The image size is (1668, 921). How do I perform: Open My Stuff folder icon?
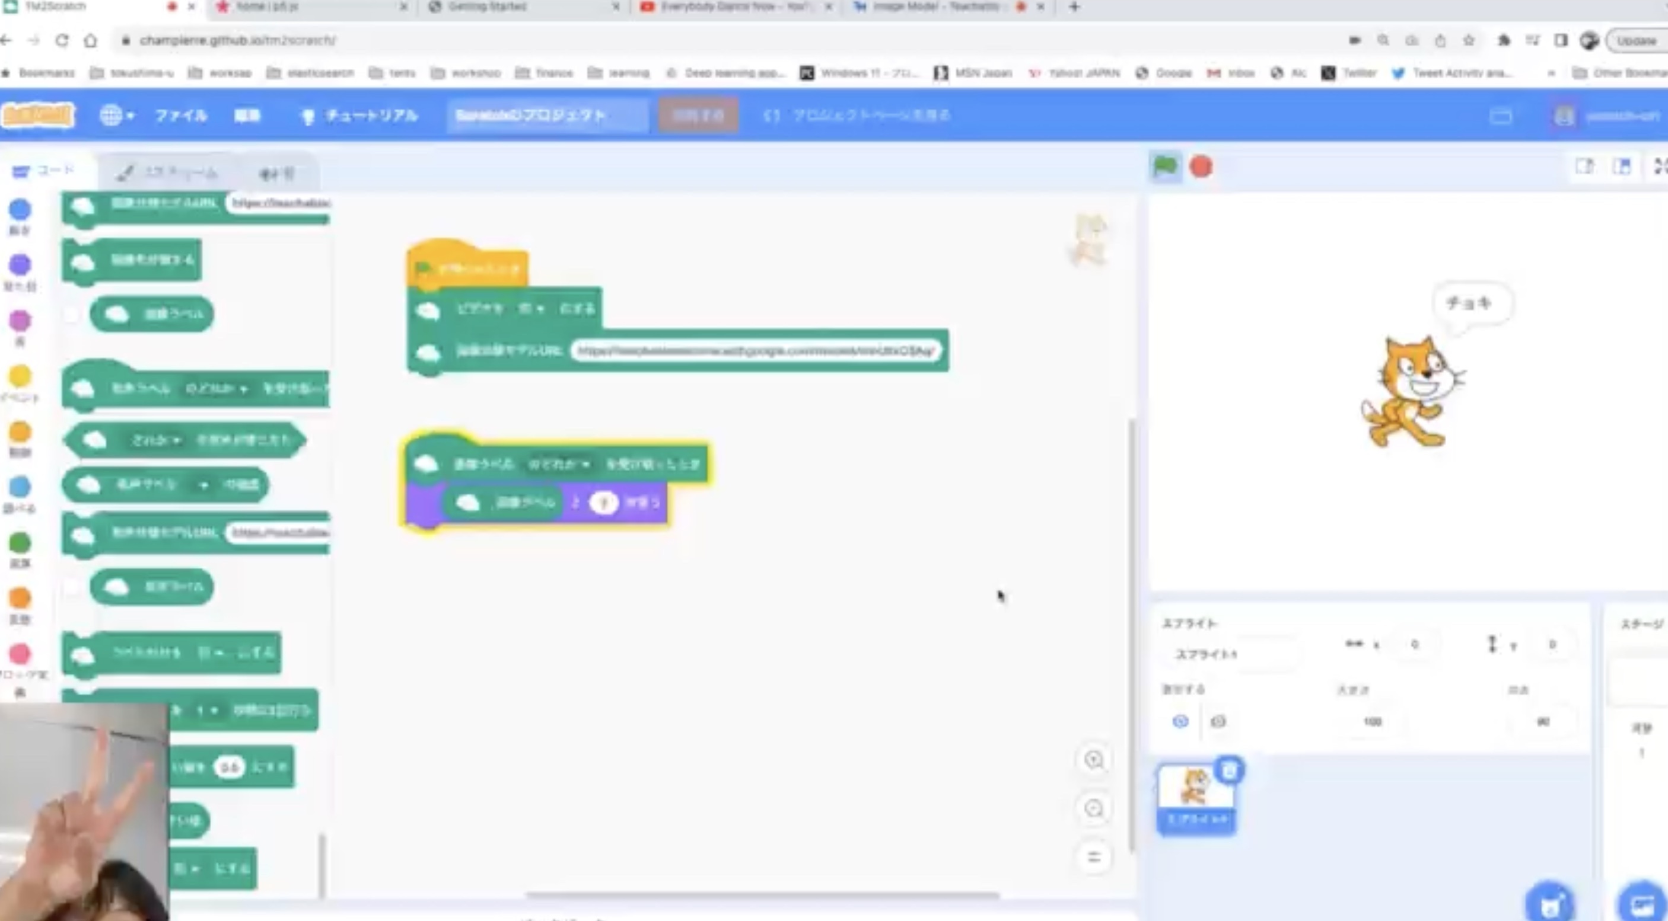[x=1501, y=116]
